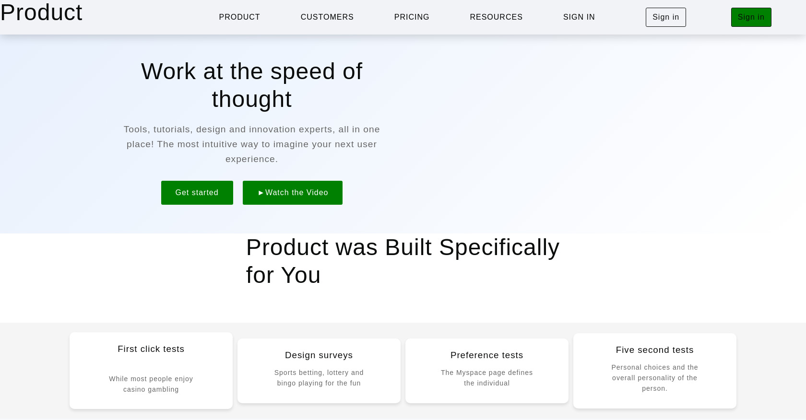Select RESOURCES in the top navigation

(x=496, y=17)
